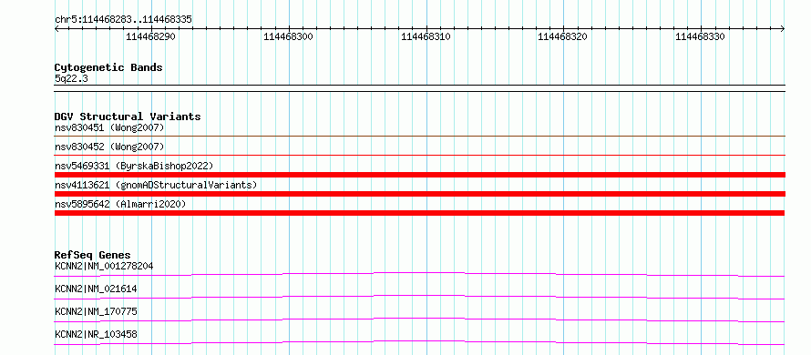
Task: Select the DGV Structural Variants track title
Action: [x=128, y=117]
